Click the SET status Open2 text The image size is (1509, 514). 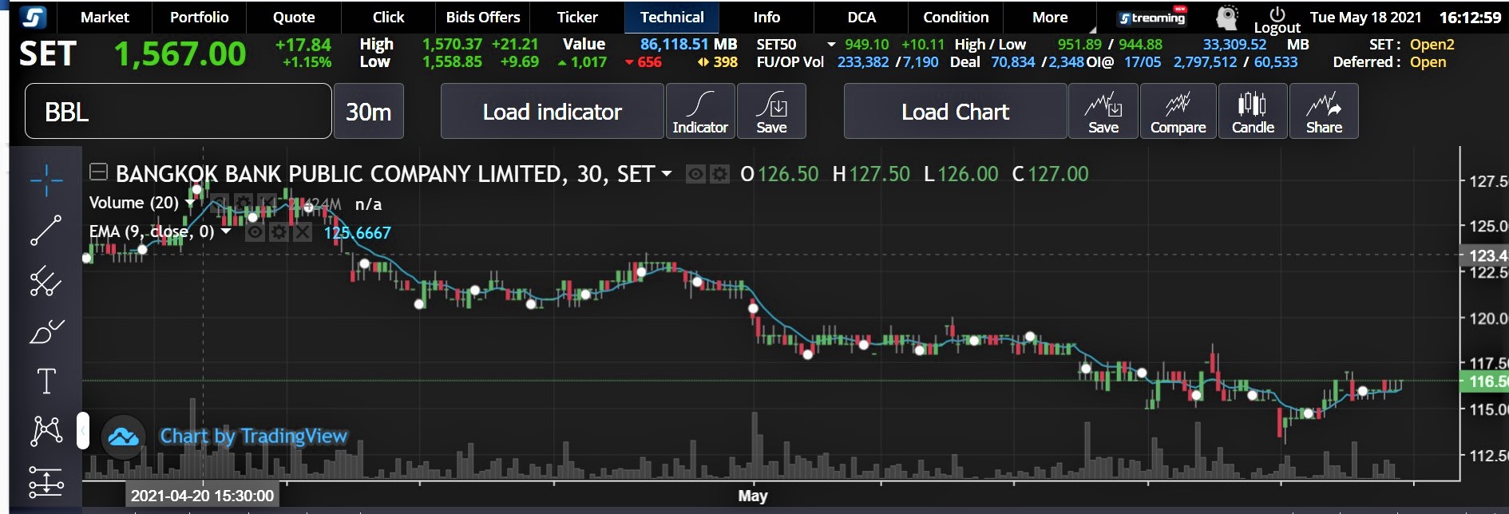(1432, 45)
